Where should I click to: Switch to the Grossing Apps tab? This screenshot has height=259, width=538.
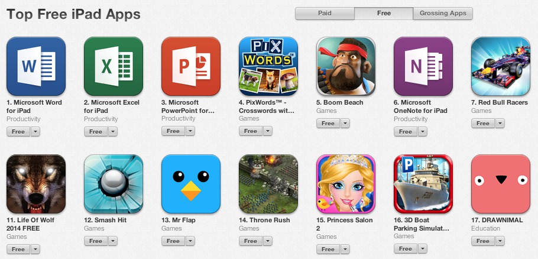click(443, 14)
